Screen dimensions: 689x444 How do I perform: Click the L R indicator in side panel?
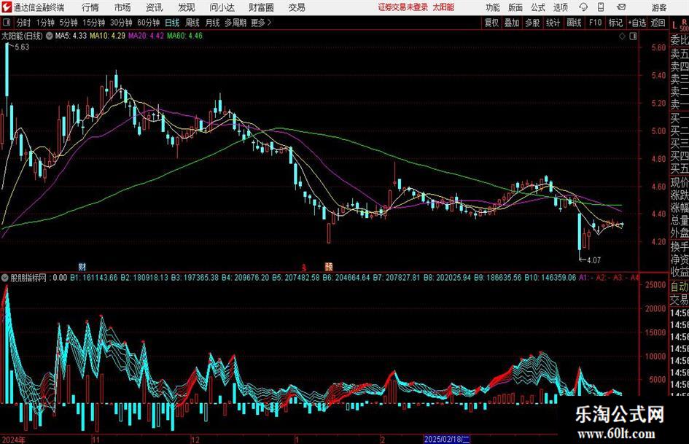click(x=680, y=25)
